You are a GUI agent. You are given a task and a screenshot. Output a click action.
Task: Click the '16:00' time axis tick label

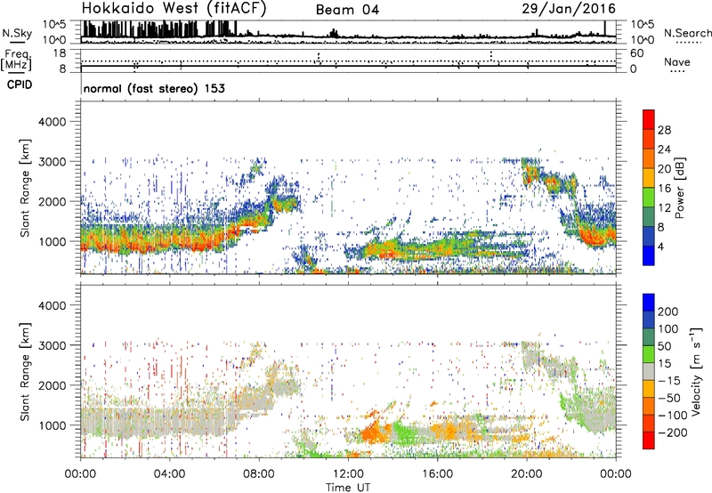[x=437, y=474]
